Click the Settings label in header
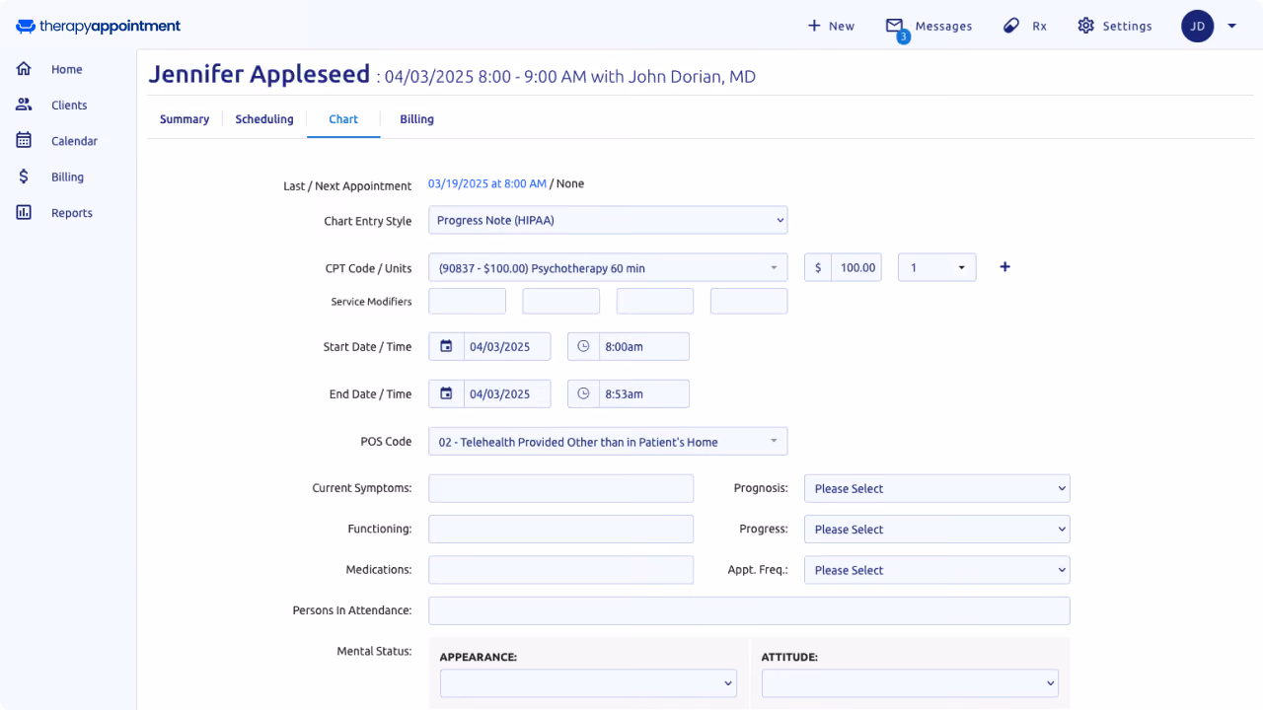The image size is (1263, 710). tap(1127, 26)
